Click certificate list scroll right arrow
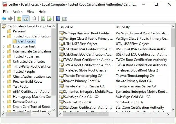176x124 pixels. pos(168,114)
